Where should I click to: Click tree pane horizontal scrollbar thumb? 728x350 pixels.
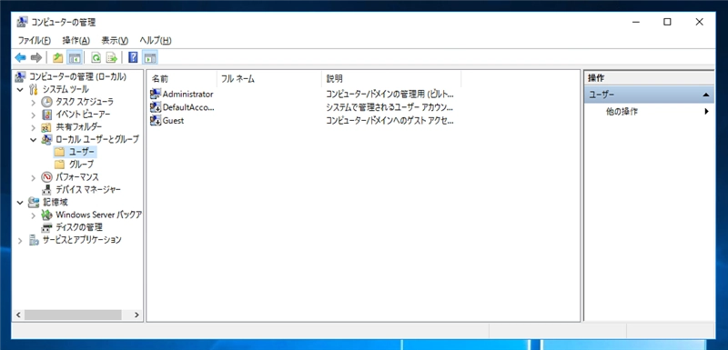tap(73, 315)
